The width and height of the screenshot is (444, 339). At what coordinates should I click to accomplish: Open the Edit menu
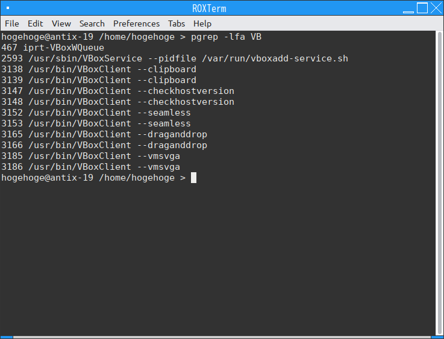tap(36, 23)
